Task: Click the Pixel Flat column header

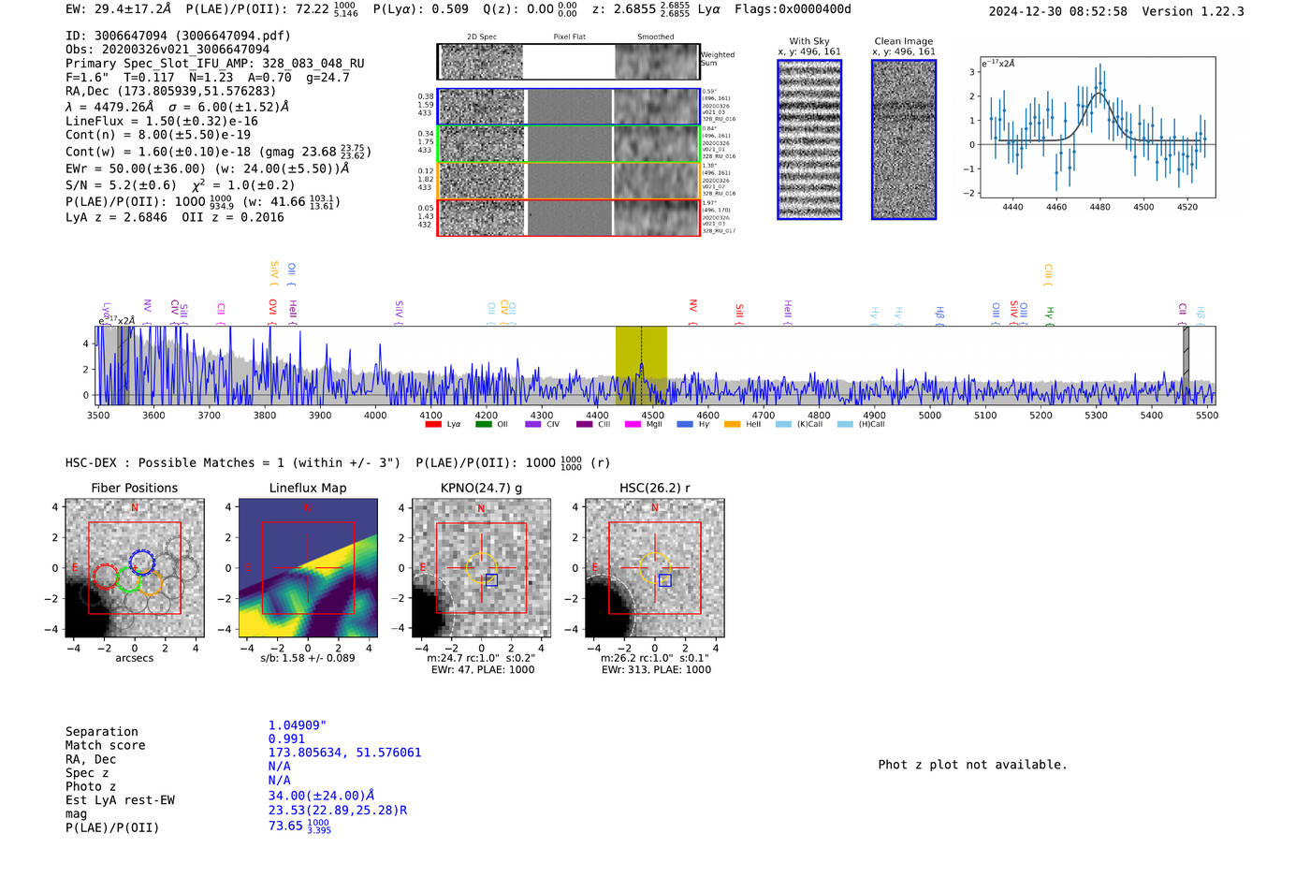Action: (569, 37)
